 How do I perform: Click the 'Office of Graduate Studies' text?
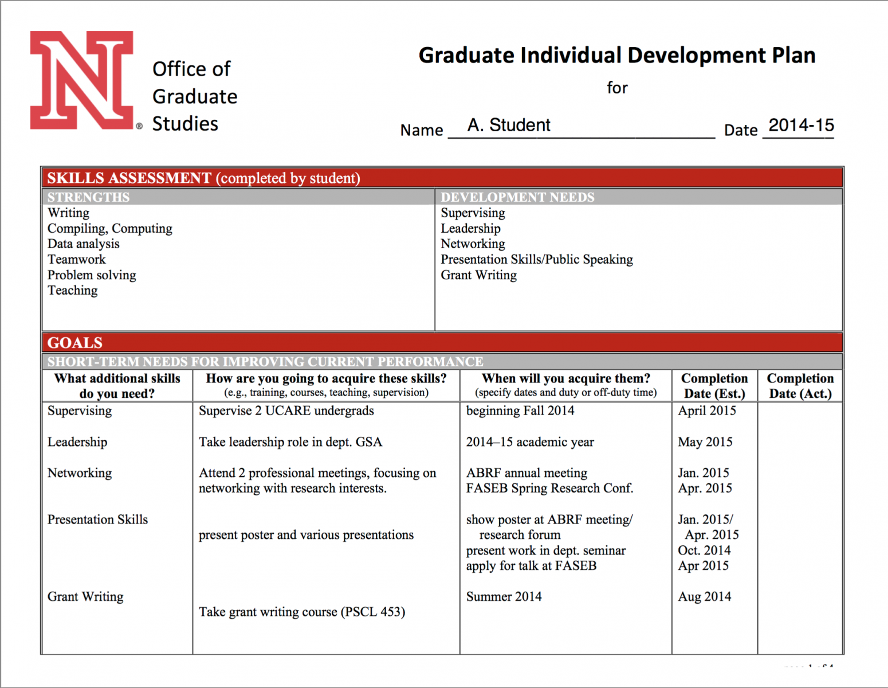[195, 96]
